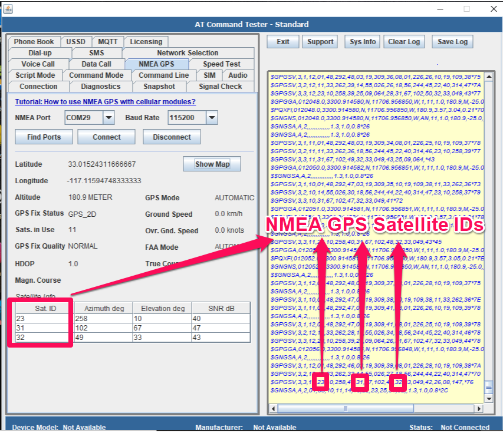Clear the log output
The width and height of the screenshot is (503, 433).
(x=404, y=42)
